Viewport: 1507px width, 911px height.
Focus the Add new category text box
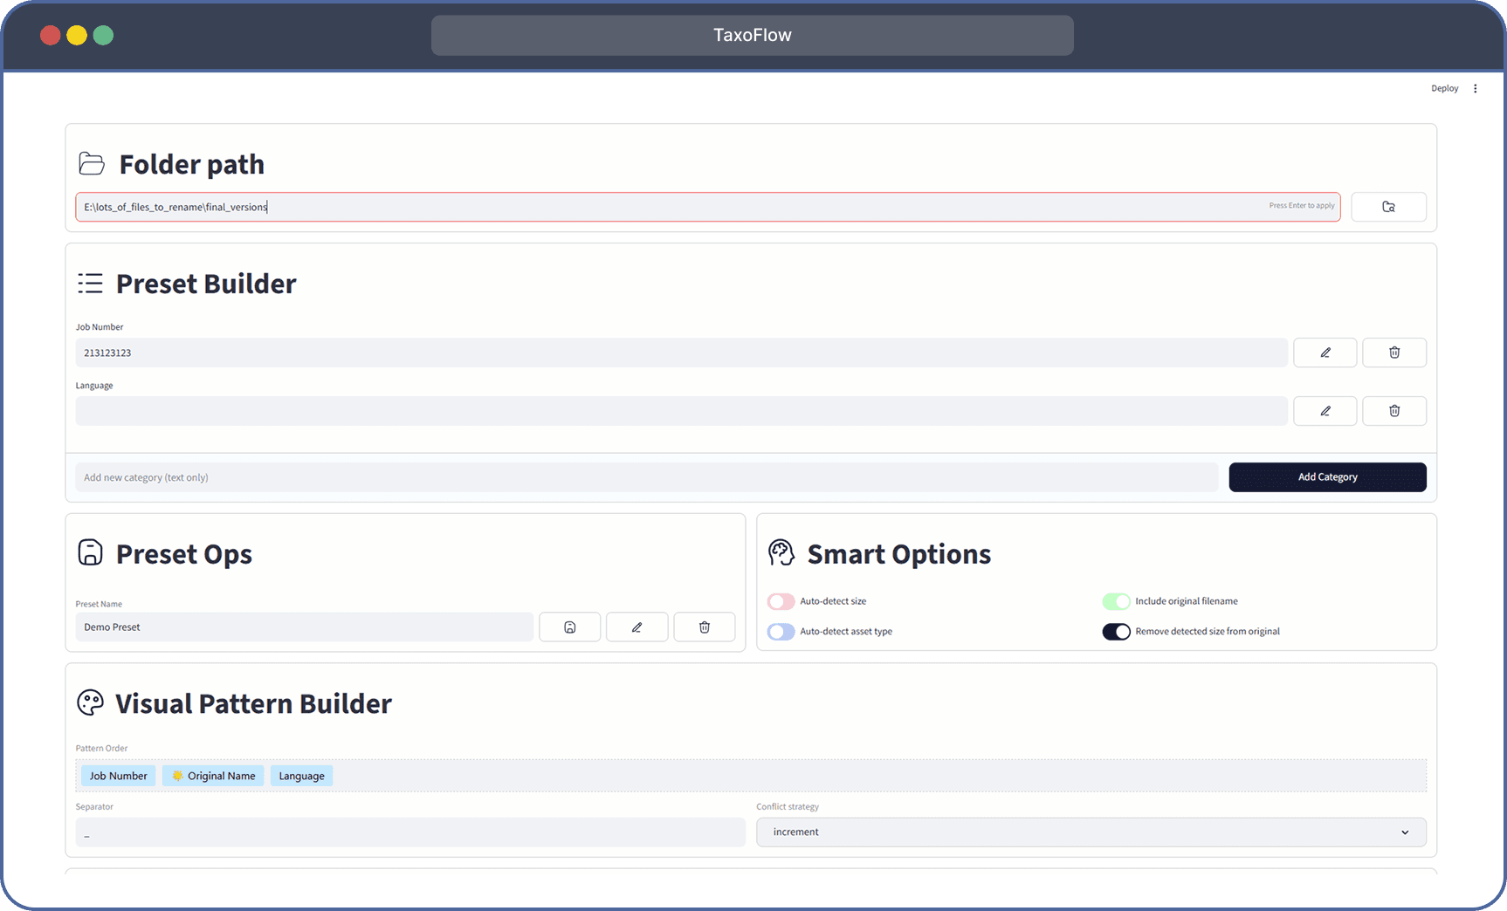point(646,477)
